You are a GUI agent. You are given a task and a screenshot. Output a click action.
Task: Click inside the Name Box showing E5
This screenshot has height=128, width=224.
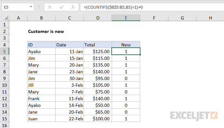click(x=16, y=7)
